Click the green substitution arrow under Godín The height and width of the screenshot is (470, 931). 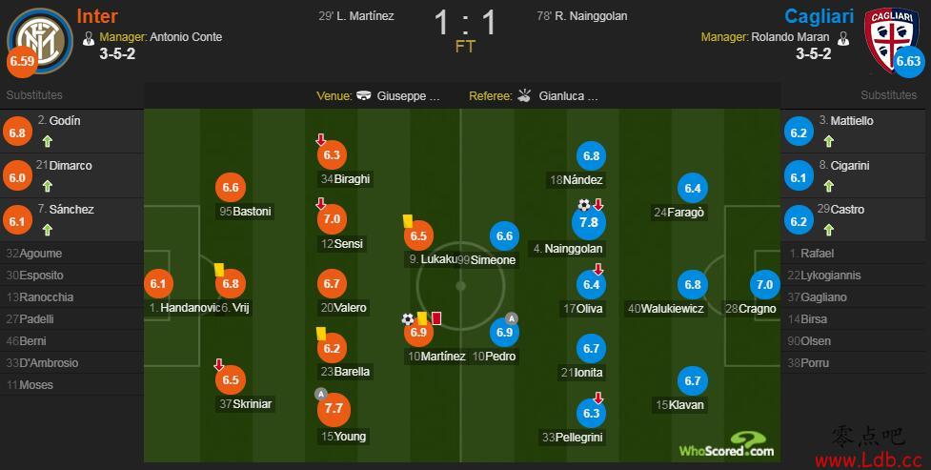coord(48,141)
